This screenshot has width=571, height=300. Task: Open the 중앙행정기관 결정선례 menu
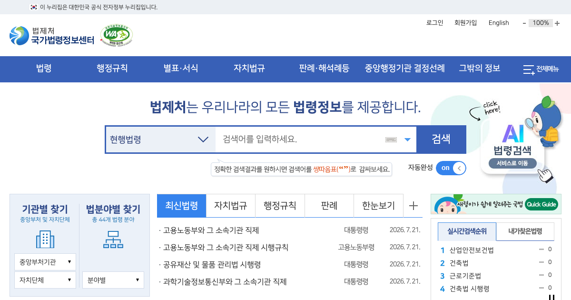[x=405, y=69]
